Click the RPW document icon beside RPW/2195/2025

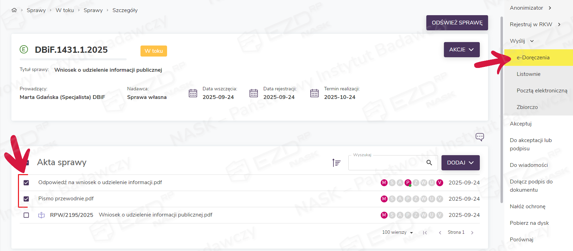[x=41, y=215]
